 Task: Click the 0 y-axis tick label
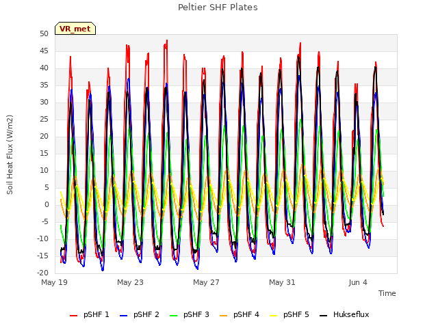[x=47, y=205]
